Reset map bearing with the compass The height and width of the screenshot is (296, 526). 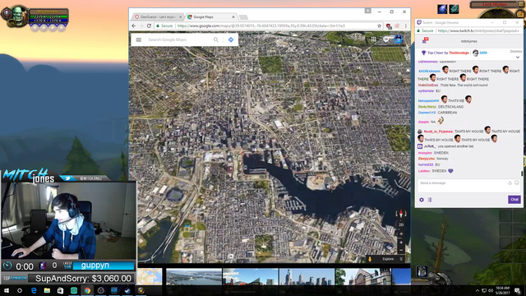pos(401,214)
